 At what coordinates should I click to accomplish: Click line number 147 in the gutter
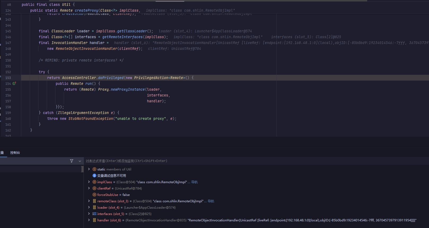pyautogui.click(x=8, y=43)
